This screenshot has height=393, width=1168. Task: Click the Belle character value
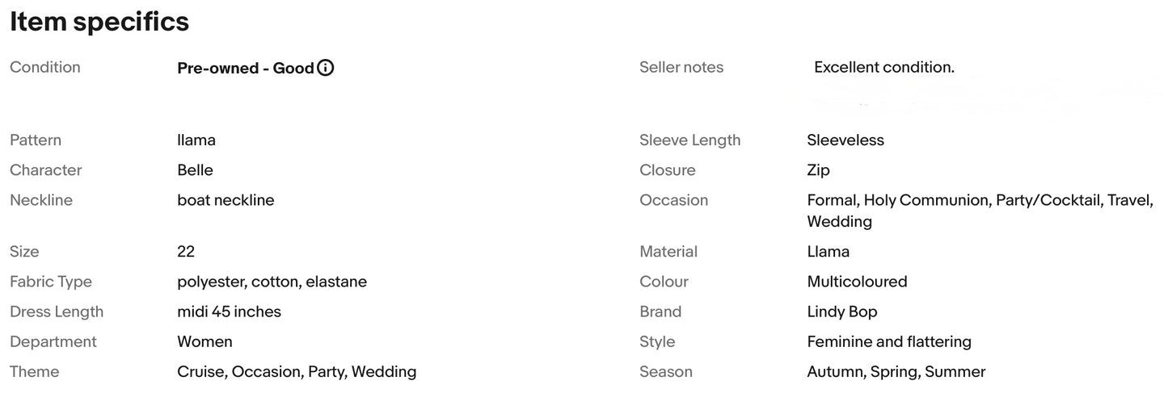pyautogui.click(x=195, y=170)
